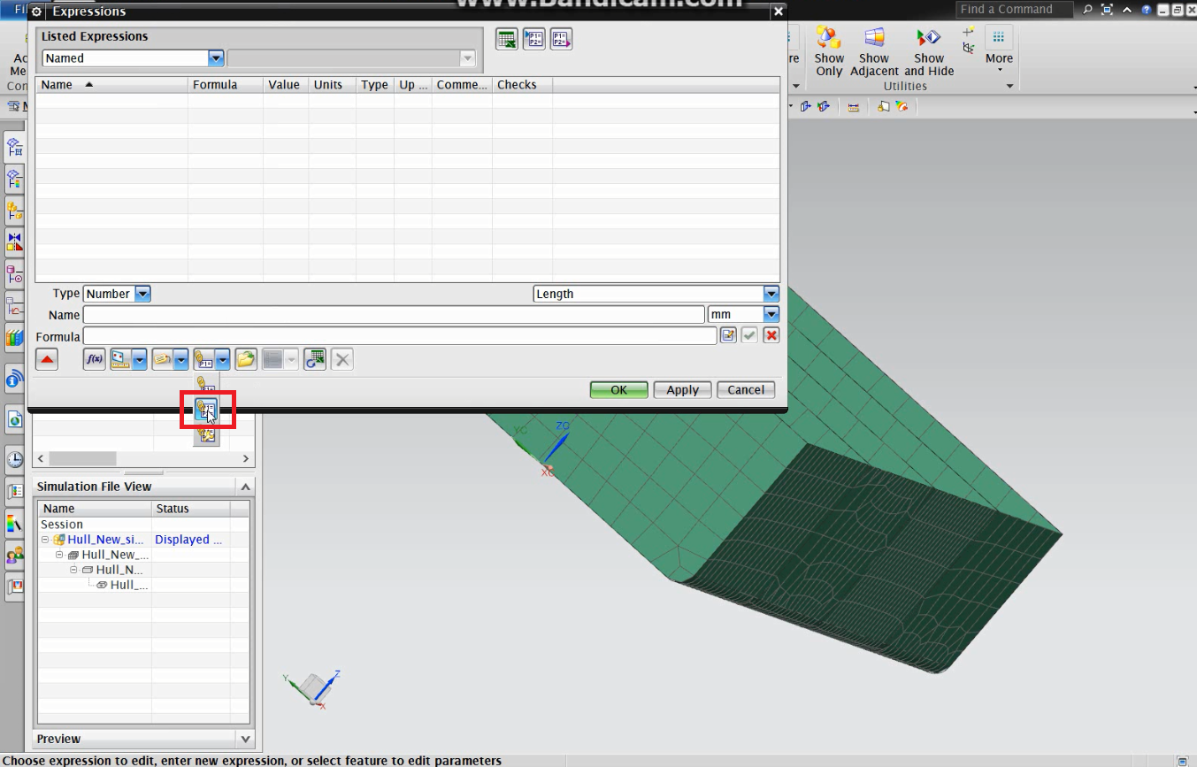Click the navigator horizontal scrollbar thumb

coord(82,459)
